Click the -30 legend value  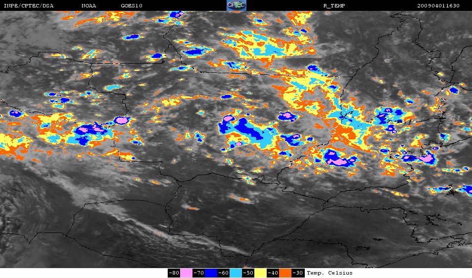click(x=298, y=273)
